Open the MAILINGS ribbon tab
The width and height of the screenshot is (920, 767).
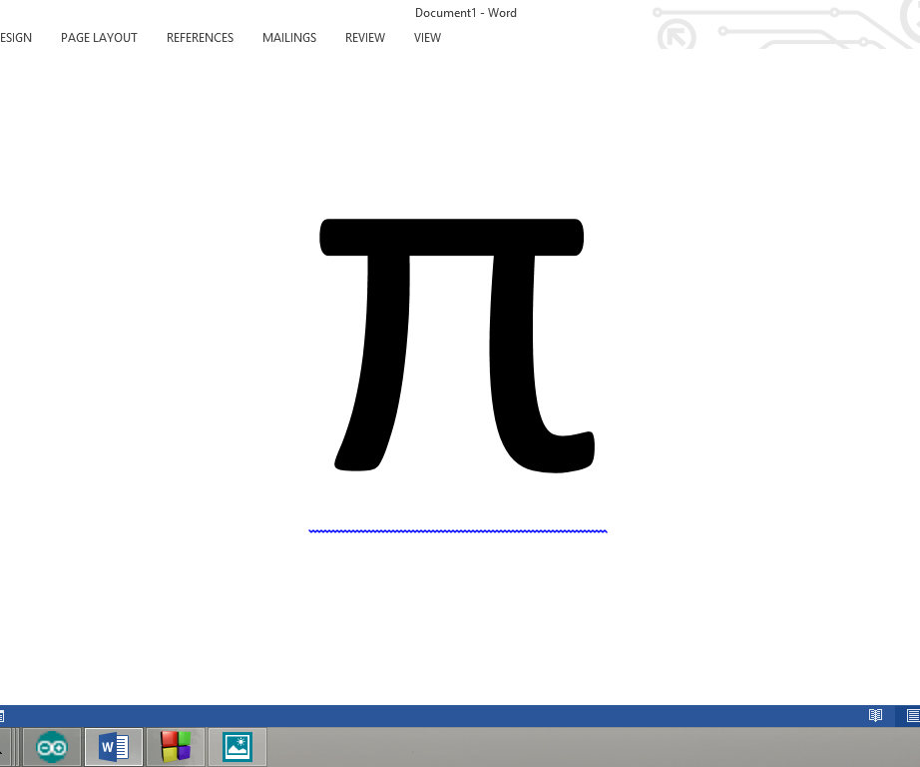click(x=288, y=37)
